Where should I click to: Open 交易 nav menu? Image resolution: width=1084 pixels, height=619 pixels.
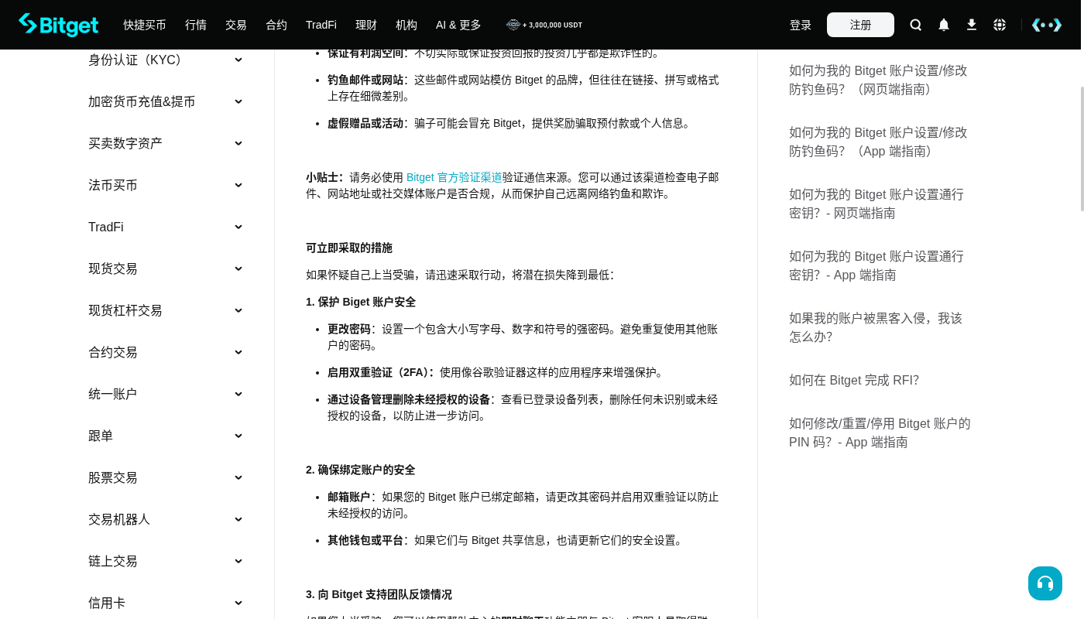[x=236, y=25]
